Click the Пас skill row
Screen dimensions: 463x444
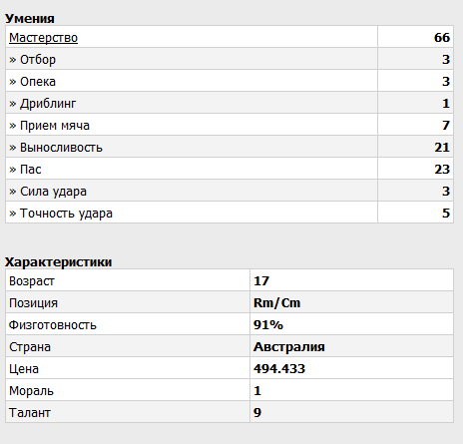coord(230,169)
